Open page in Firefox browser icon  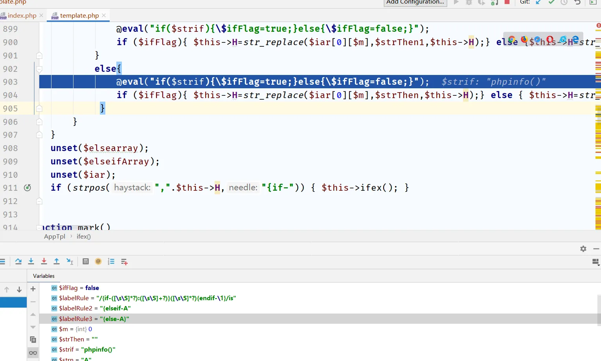point(524,40)
